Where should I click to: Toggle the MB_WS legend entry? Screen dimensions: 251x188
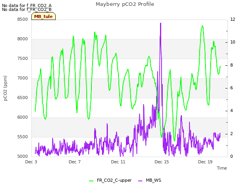click(149, 181)
